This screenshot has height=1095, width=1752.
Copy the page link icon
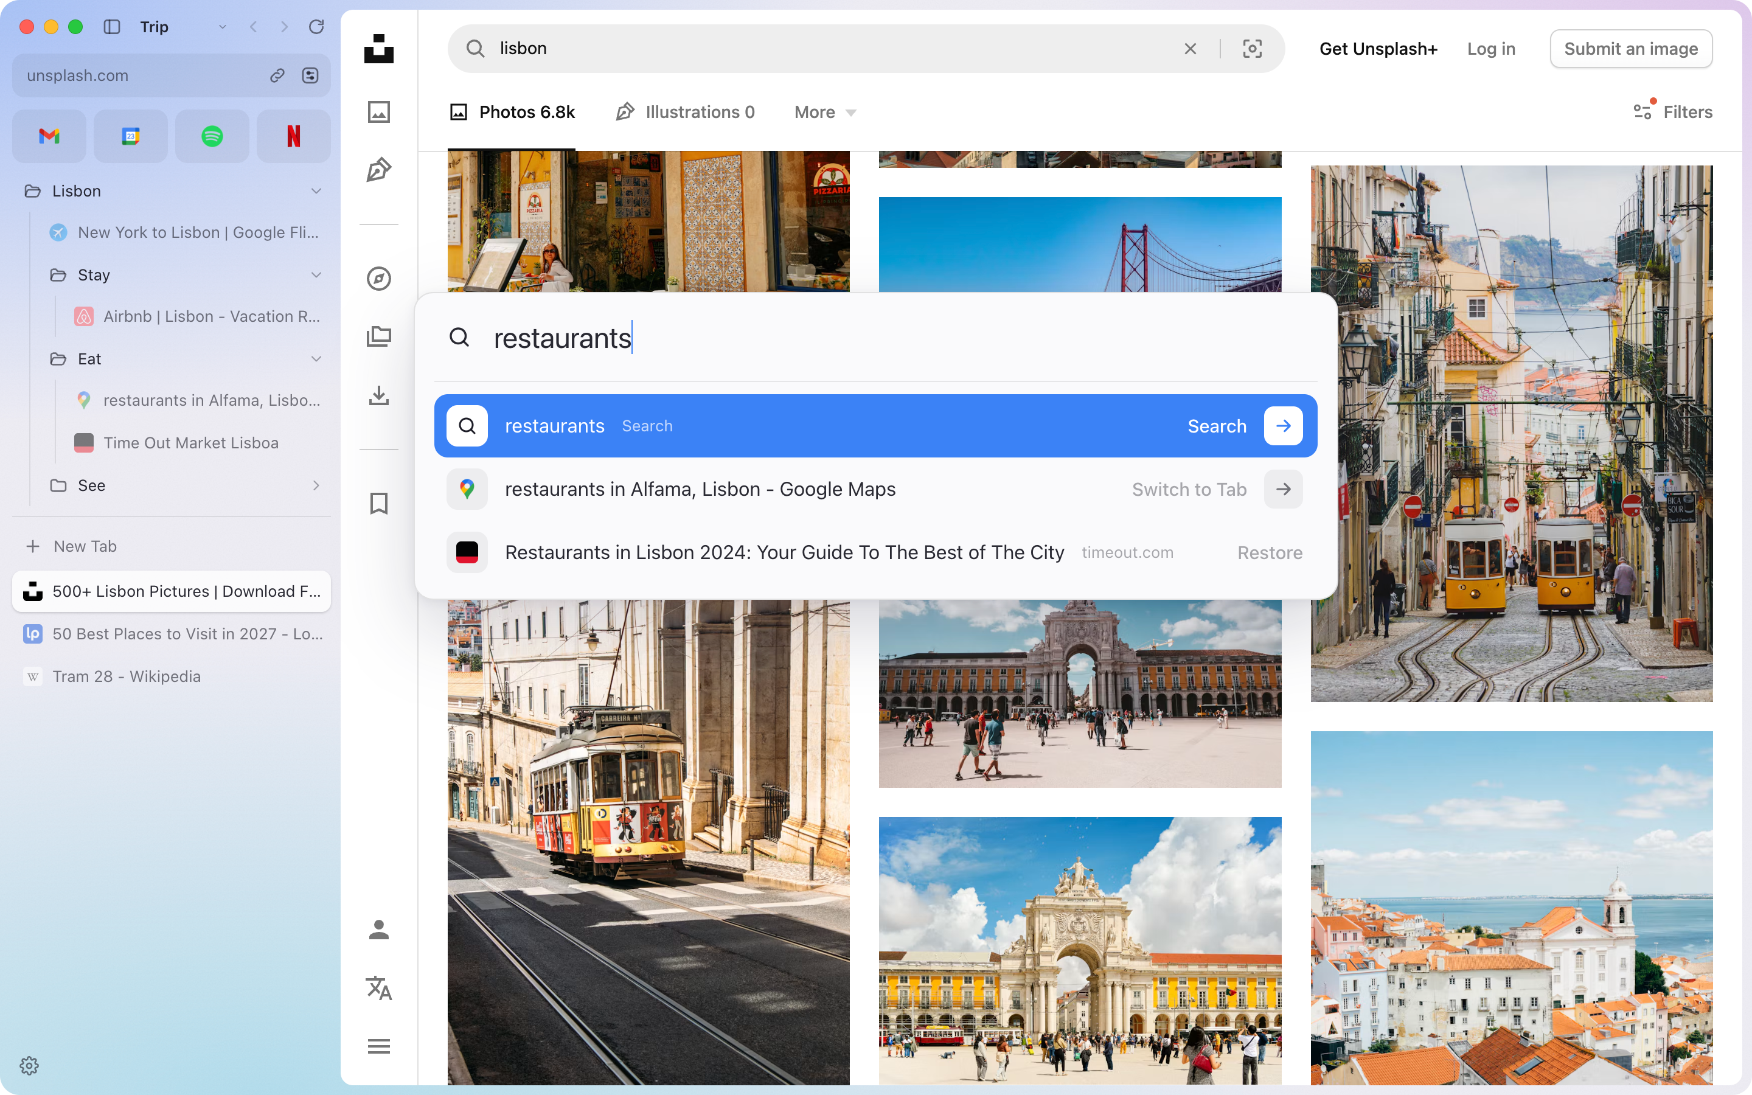point(277,75)
